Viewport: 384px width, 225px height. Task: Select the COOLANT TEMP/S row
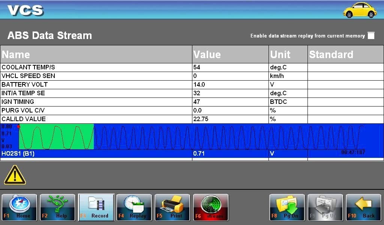point(192,67)
